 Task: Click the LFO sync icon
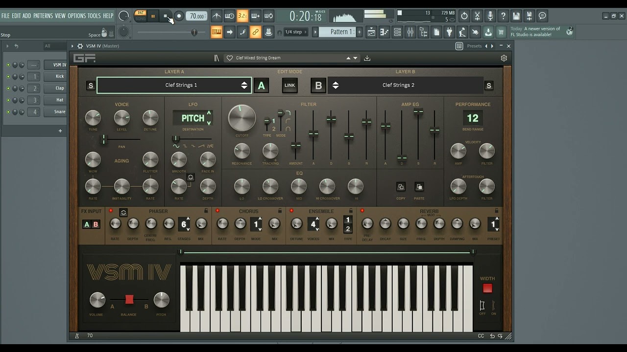(x=191, y=177)
